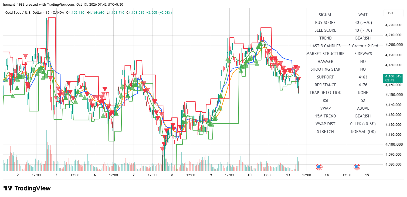
Task: Click the VWAP DIST label
Action: coord(325,124)
